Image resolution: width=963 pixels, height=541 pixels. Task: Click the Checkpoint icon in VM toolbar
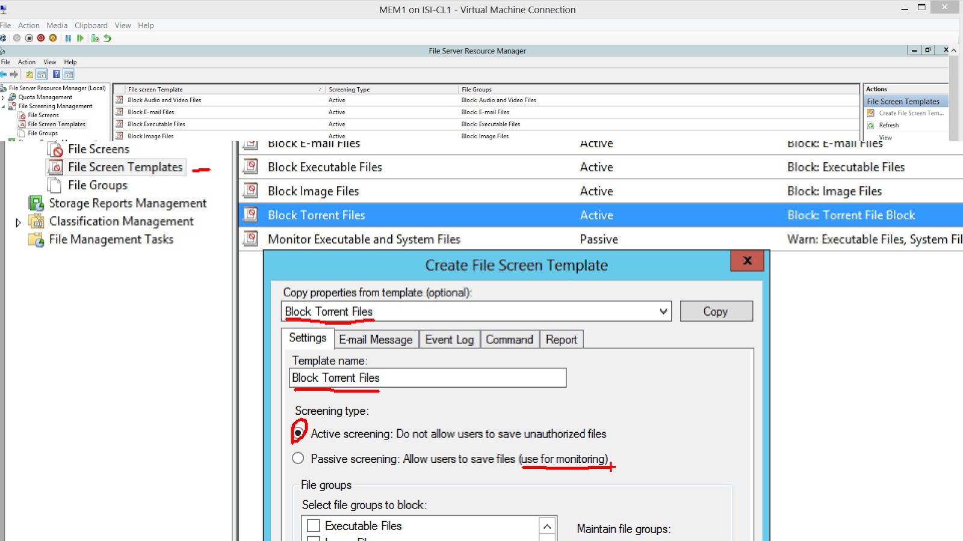pyautogui.click(x=95, y=38)
